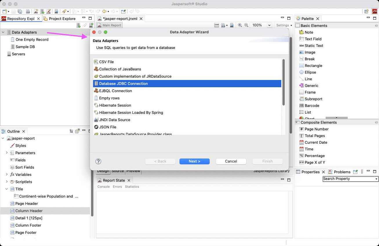Pick the Generic element in Palette

(x=309, y=85)
